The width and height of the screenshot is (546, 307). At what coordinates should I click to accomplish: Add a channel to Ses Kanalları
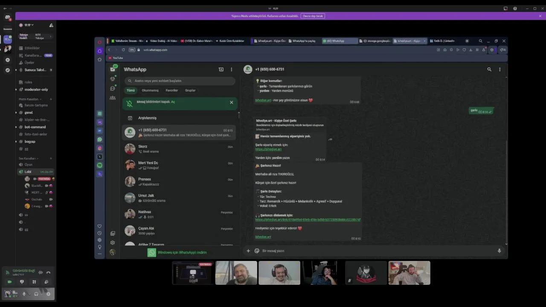51,158
